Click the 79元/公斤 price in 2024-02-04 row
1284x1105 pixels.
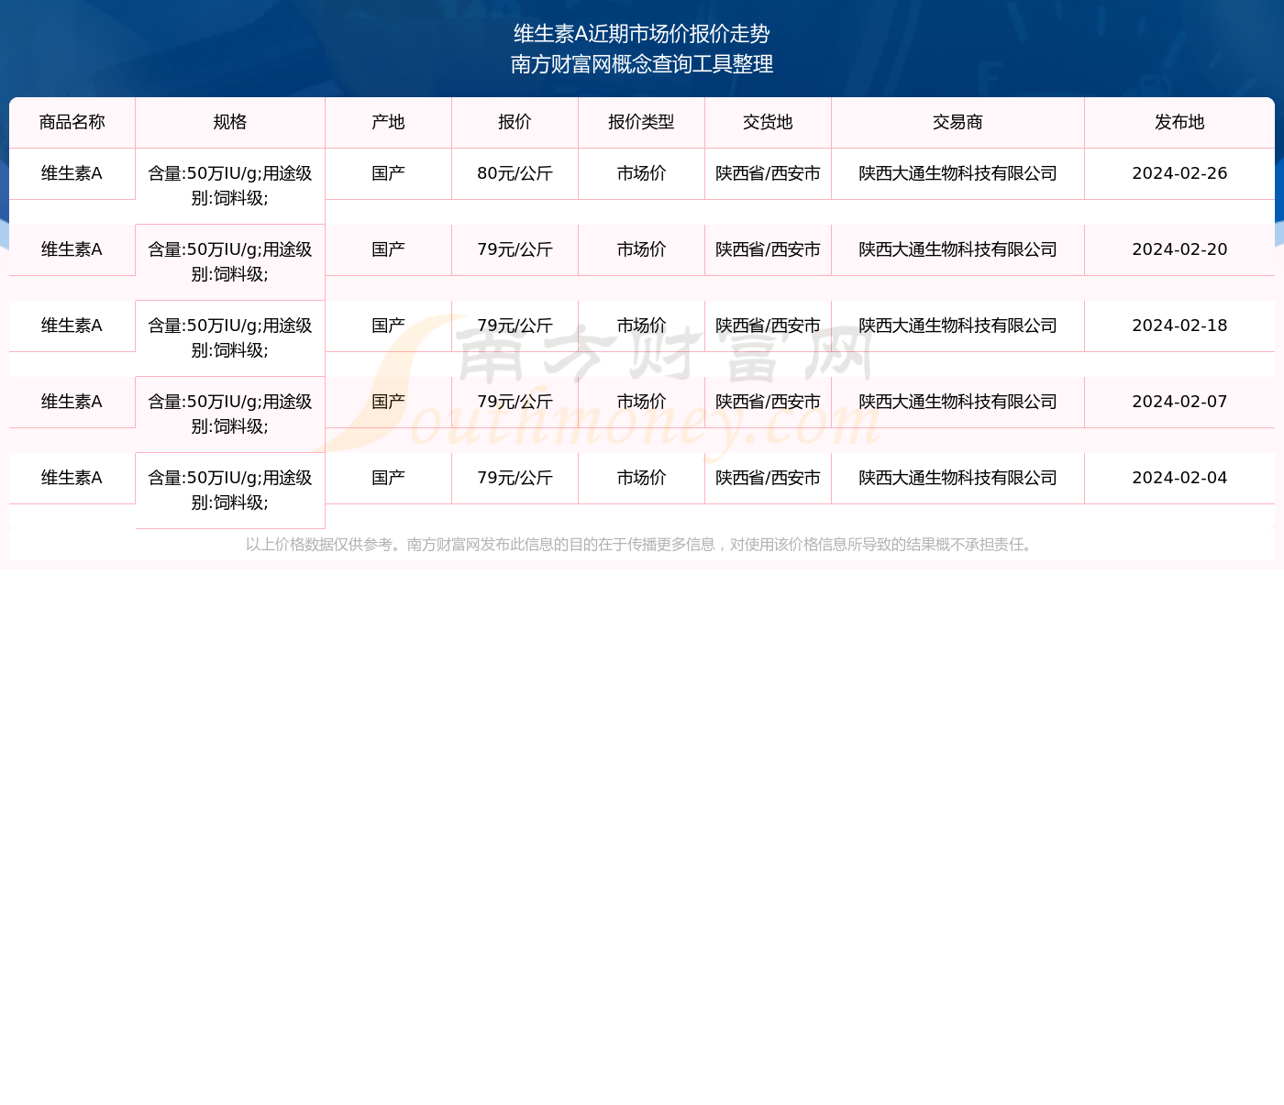click(x=515, y=478)
